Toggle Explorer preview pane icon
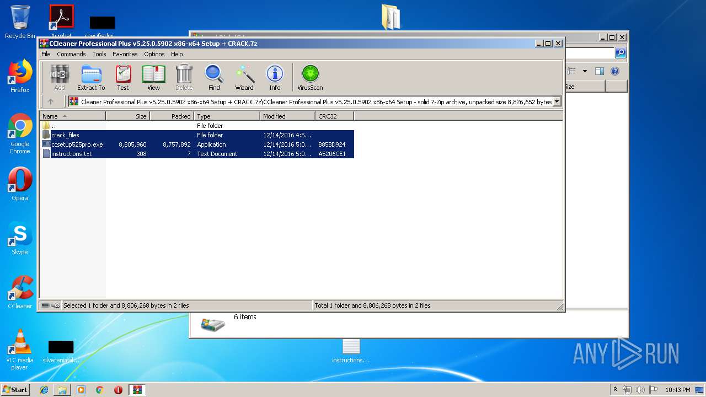 (600, 71)
